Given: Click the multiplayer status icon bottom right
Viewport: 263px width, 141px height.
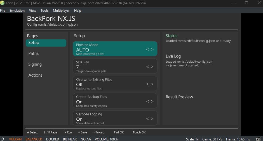Looking at the screenshot, I should point(258,139).
